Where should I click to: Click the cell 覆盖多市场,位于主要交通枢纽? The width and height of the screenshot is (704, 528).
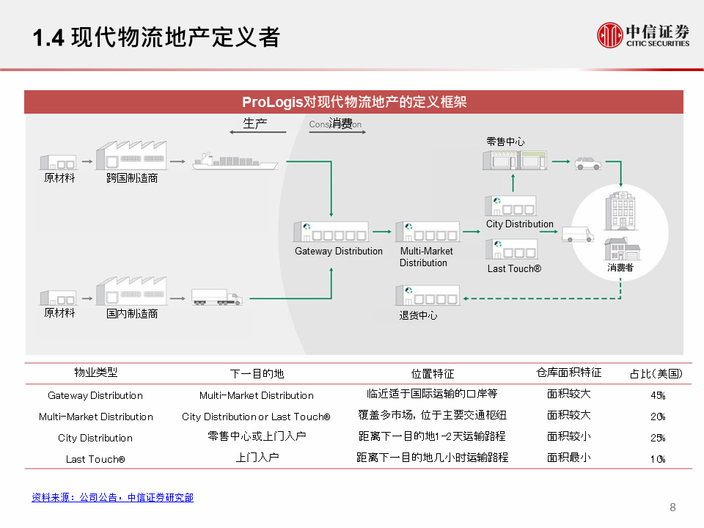pos(432,415)
